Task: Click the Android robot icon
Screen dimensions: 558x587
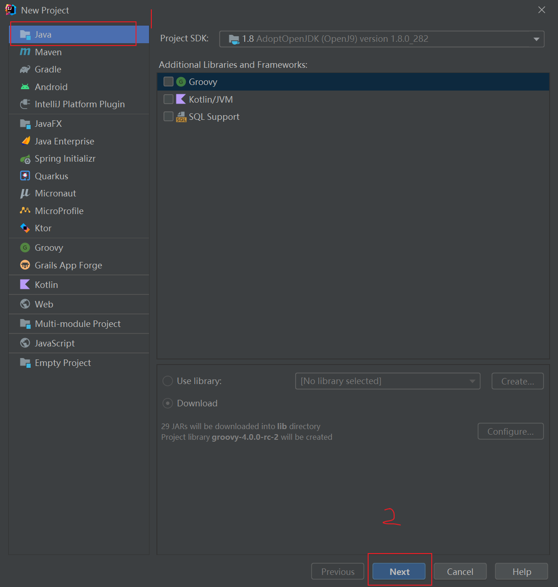Action: (x=25, y=87)
